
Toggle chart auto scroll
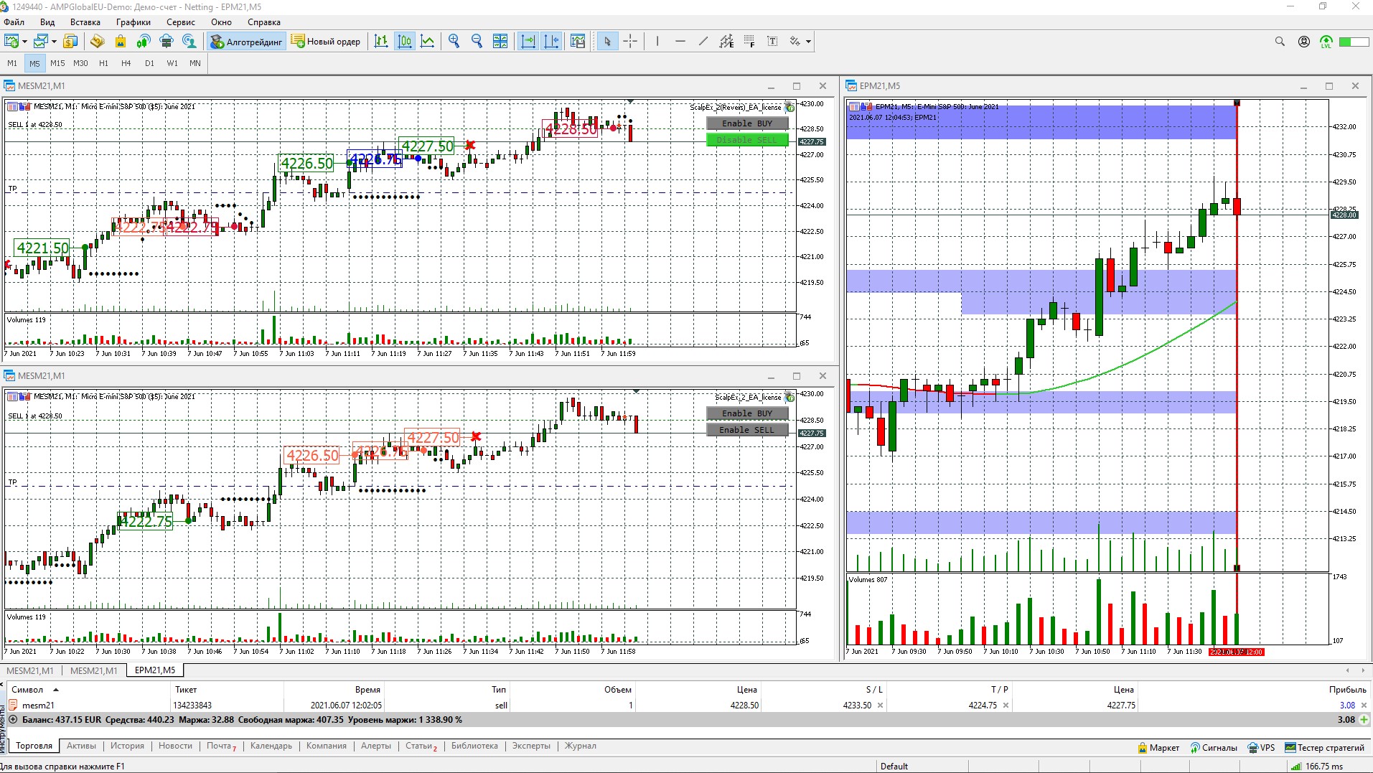pyautogui.click(x=528, y=42)
